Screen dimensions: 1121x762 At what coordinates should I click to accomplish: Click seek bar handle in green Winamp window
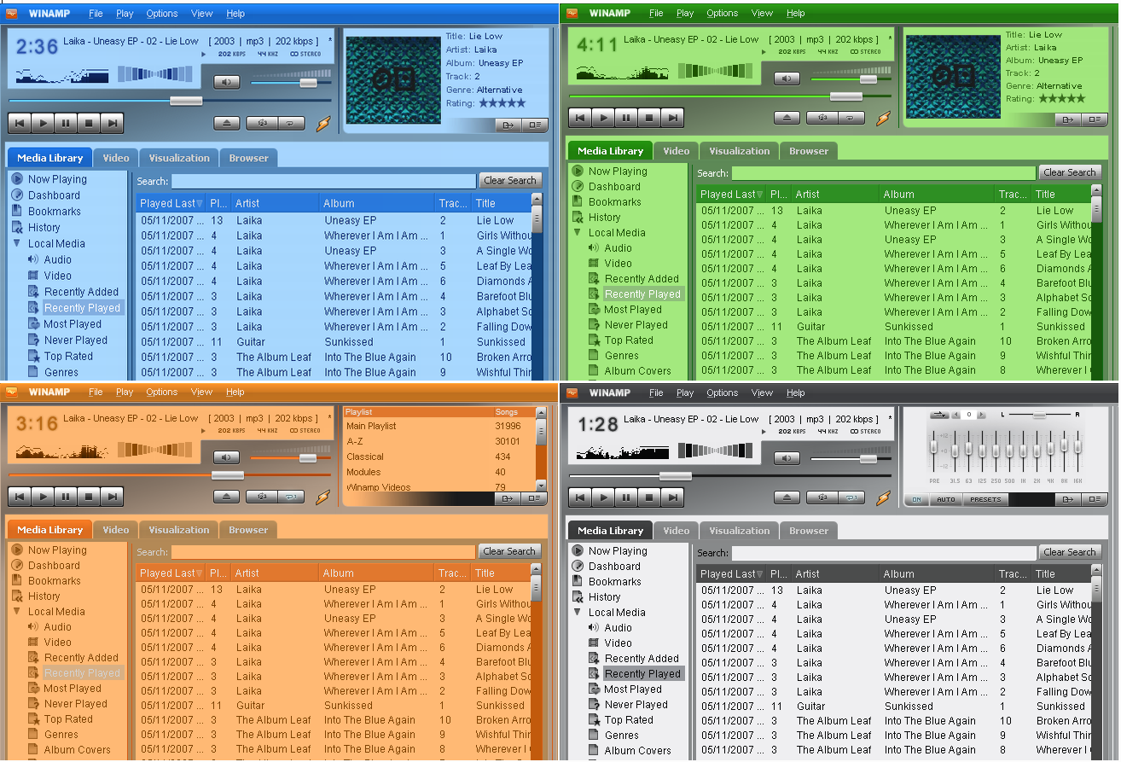pyautogui.click(x=846, y=96)
